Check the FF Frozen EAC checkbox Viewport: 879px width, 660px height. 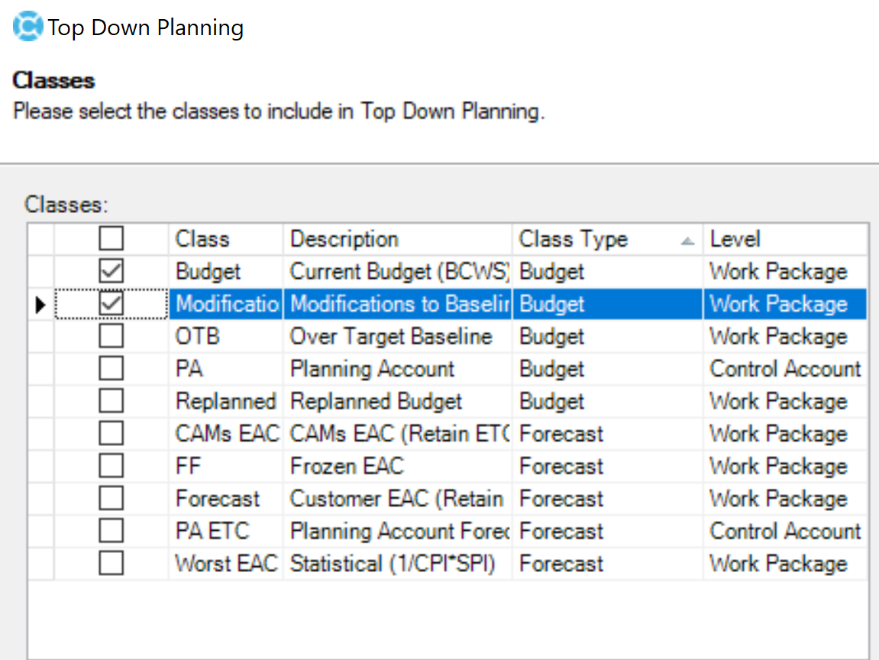click(111, 466)
